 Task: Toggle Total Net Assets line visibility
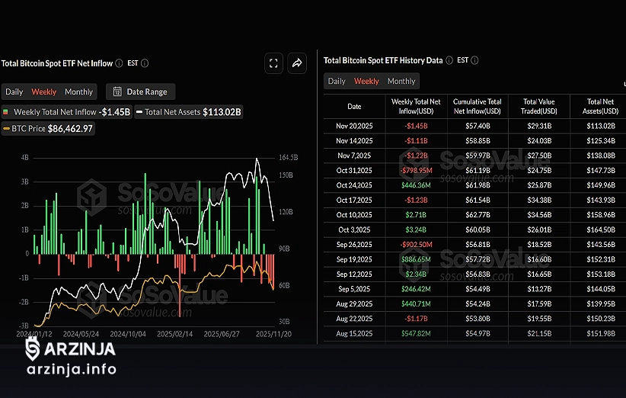188,111
